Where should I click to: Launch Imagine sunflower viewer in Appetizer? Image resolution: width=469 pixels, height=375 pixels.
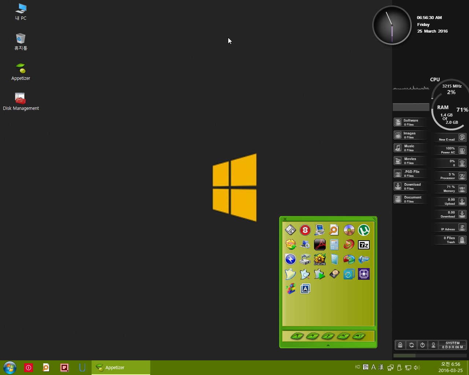[320, 259]
